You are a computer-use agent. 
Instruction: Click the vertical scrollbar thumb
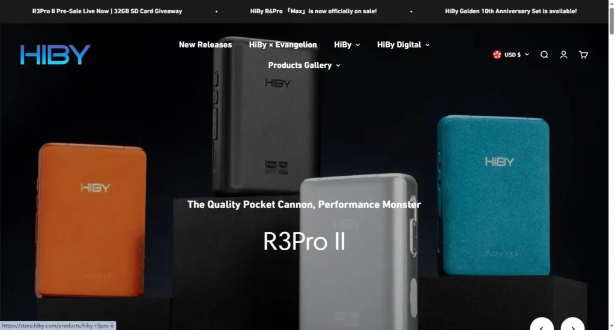[611, 20]
